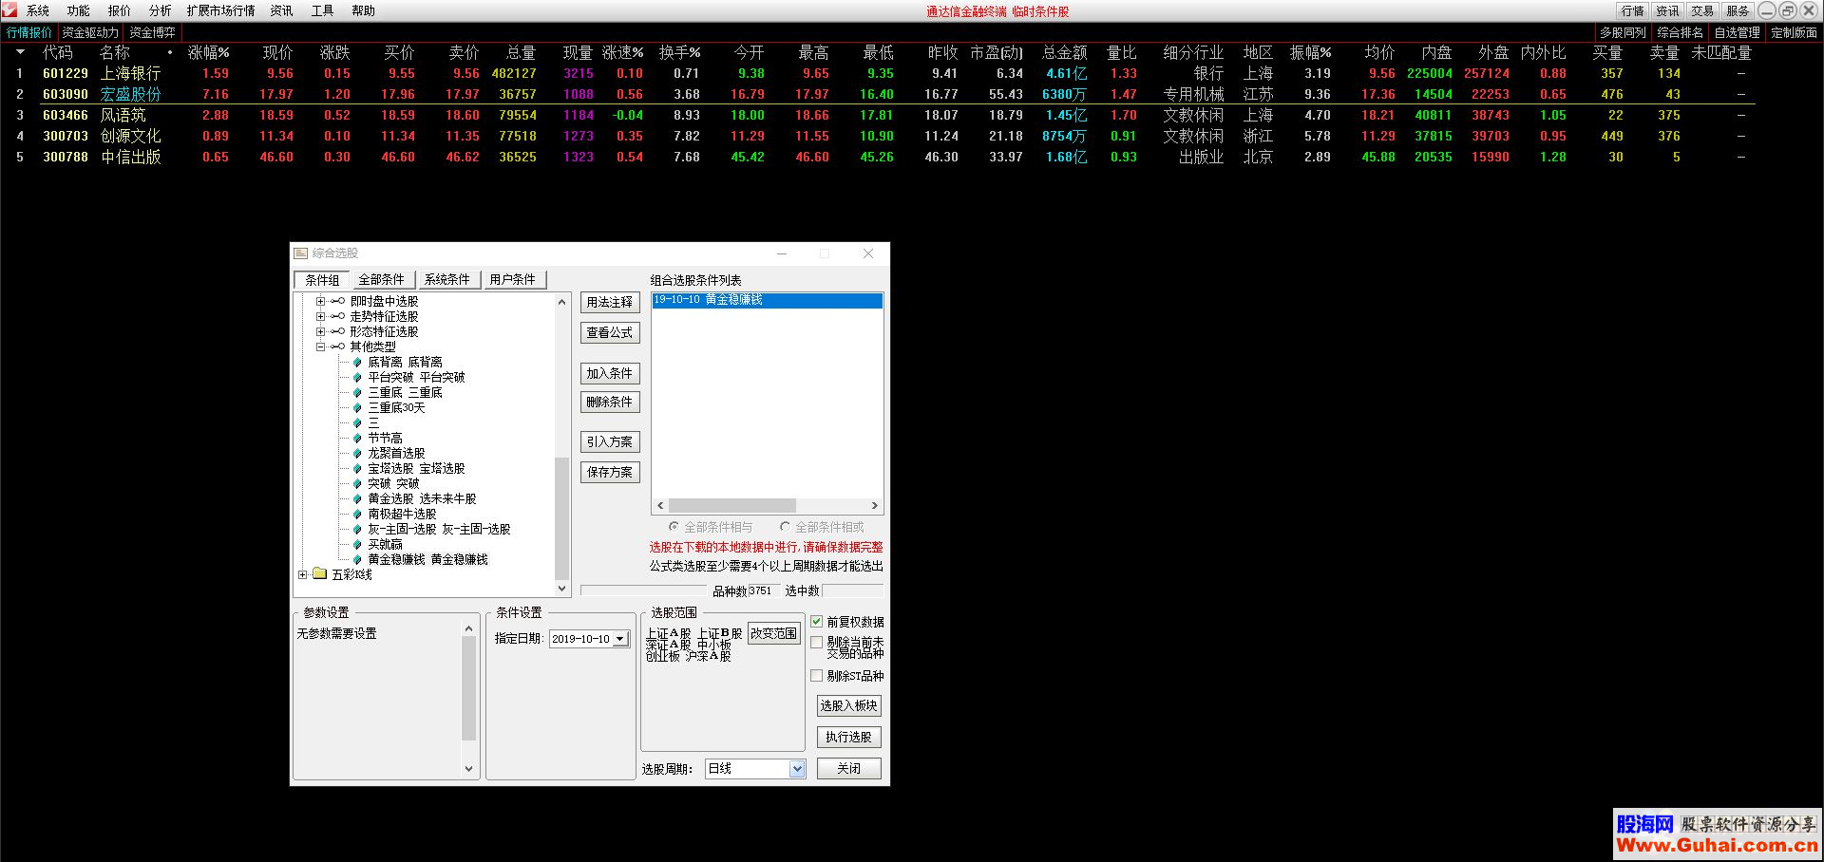Click the 三重底 formula diamond icon
This screenshot has width=1824, height=862.
click(x=357, y=393)
